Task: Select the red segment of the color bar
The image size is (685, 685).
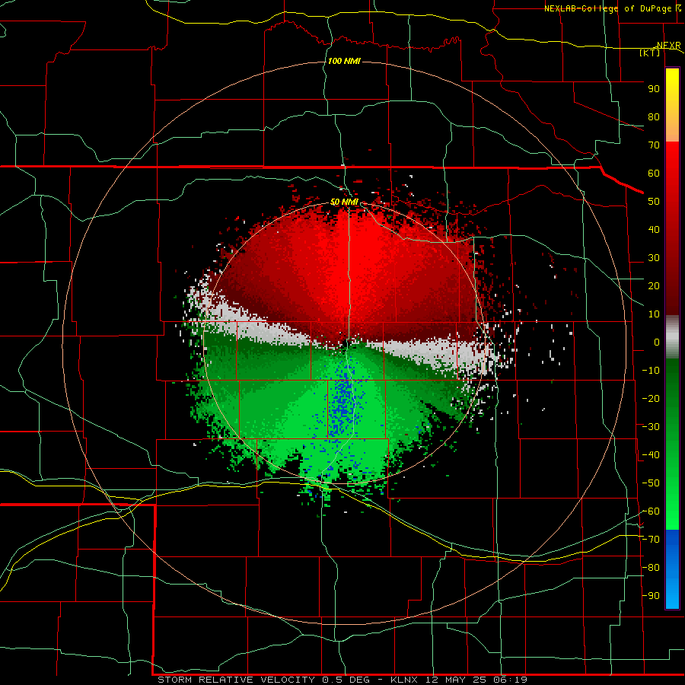Action: point(672,228)
